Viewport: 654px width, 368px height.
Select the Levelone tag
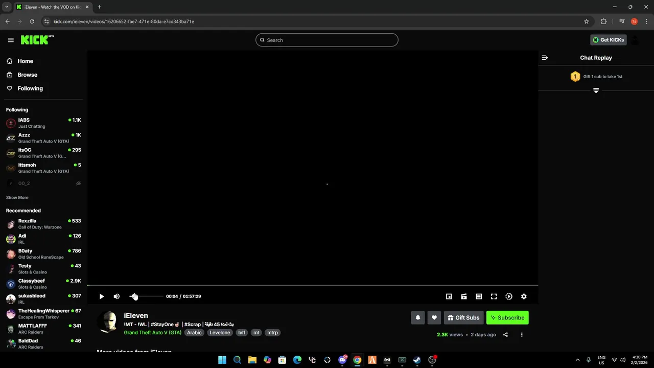click(x=220, y=333)
